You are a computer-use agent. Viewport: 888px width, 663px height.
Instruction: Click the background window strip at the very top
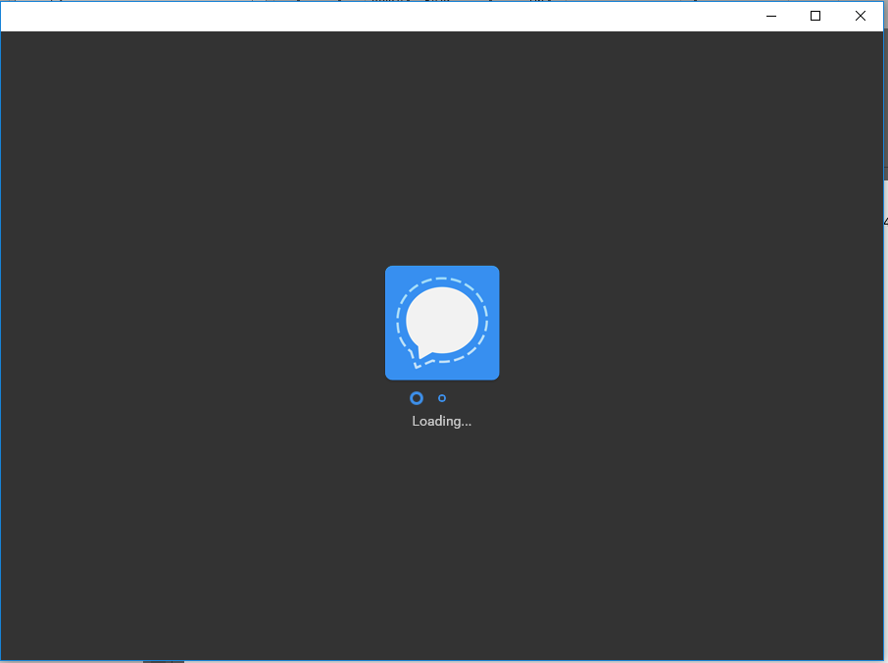[441, 3]
